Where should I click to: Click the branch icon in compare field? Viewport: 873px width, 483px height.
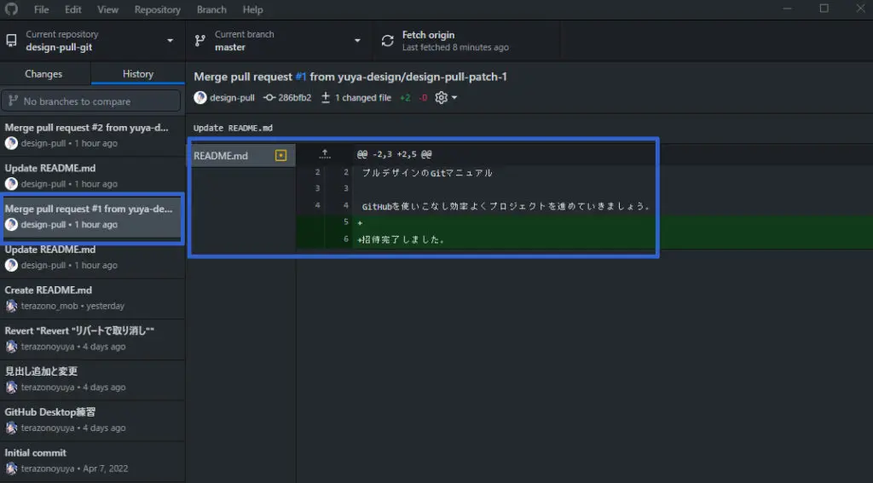[x=13, y=101]
